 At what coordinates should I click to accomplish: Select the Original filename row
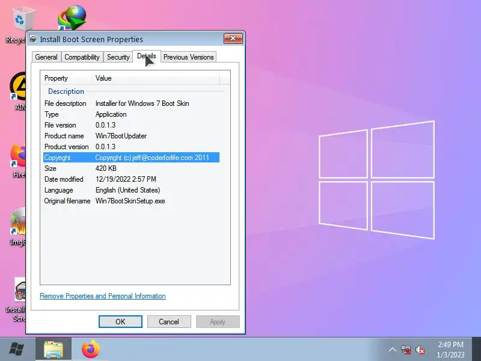pos(131,201)
